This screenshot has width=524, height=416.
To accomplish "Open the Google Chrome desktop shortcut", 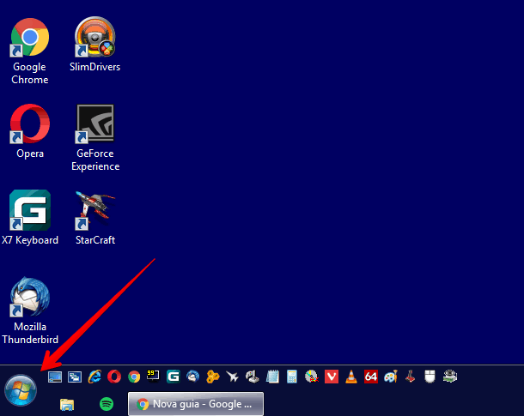I will [x=30, y=51].
